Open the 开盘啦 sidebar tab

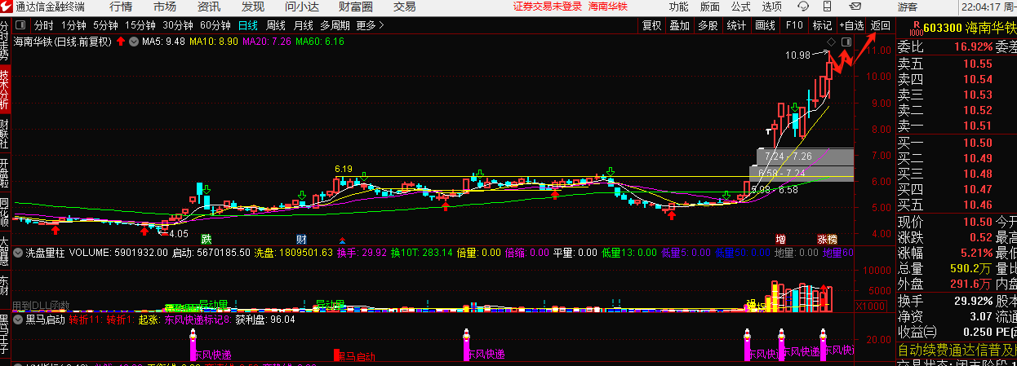(x=5, y=171)
